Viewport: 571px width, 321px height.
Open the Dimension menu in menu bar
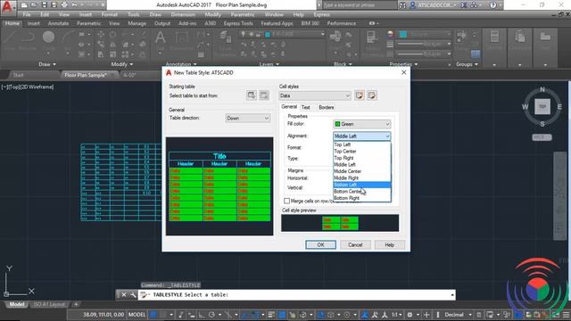point(183,14)
